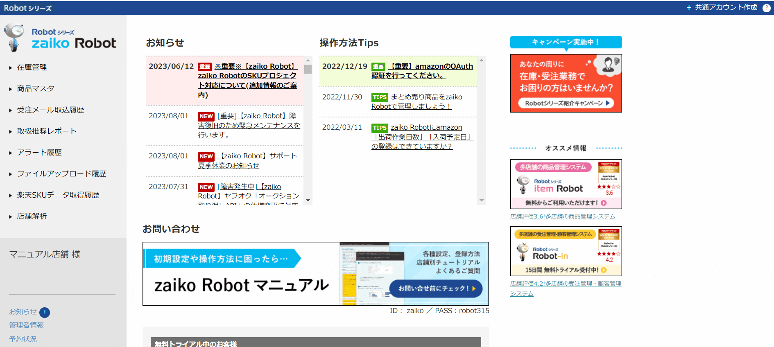This screenshot has height=347, width=774.
Task: Click up arrow of 操作方法Tips scrollbar
Action: (482, 60)
